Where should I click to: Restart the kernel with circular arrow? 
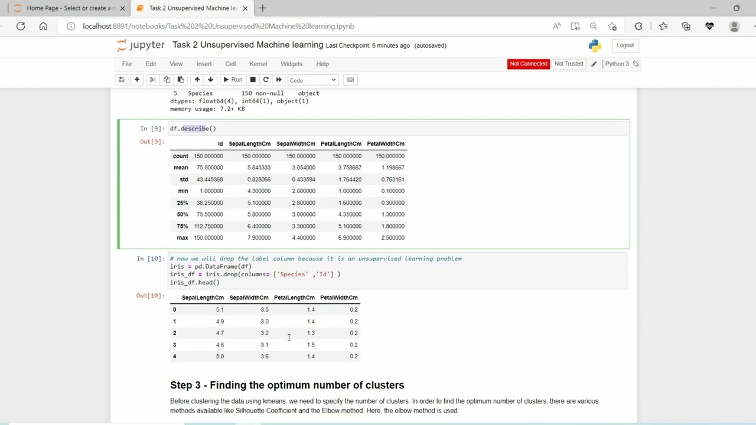coord(266,80)
